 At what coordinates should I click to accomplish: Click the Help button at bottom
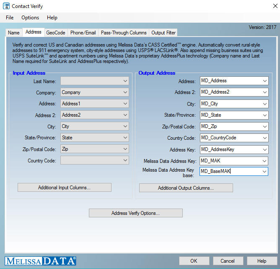click(x=262, y=261)
